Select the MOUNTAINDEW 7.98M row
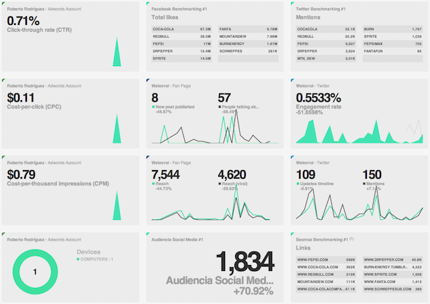The height and width of the screenshot is (304, 430). coord(248,36)
